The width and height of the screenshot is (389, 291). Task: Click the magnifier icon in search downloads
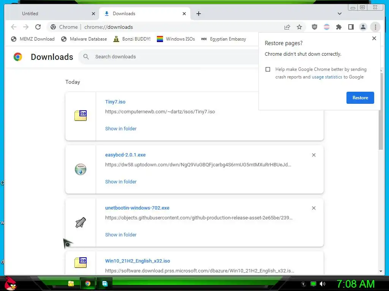coord(86,57)
